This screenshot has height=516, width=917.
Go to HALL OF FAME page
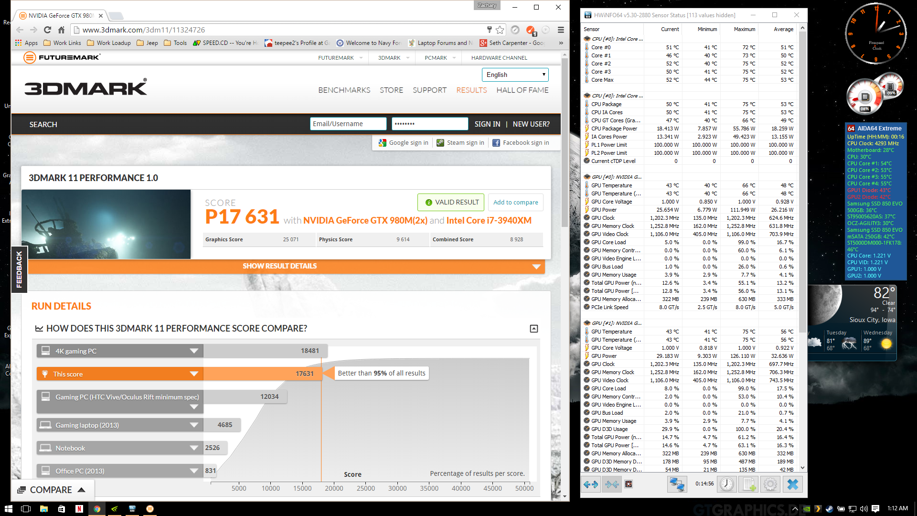522,90
